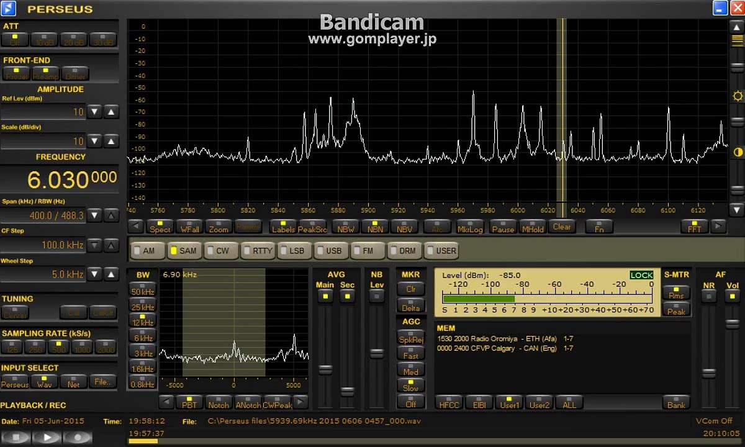The image size is (745, 447).
Task: Select RTTY mode
Action: click(x=257, y=251)
